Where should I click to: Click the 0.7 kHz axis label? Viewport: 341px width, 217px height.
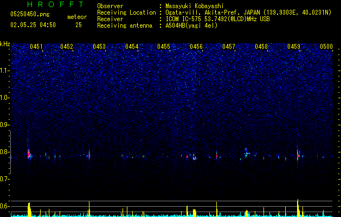[4, 179]
